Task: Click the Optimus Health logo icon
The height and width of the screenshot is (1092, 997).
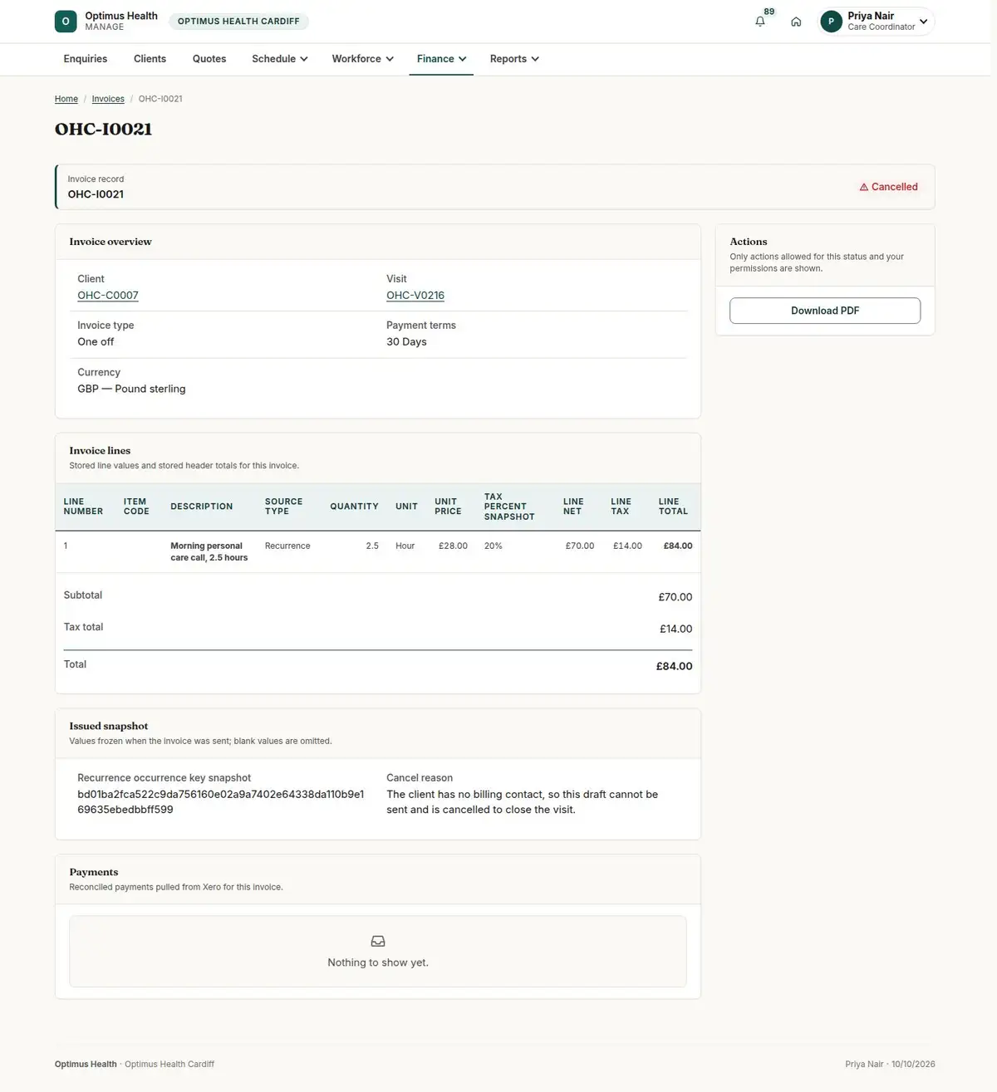Action: click(x=66, y=22)
